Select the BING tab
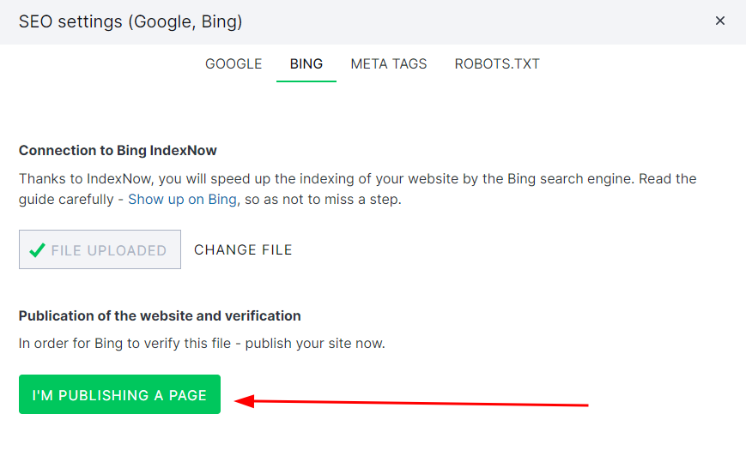The height and width of the screenshot is (450, 746). pos(306,64)
